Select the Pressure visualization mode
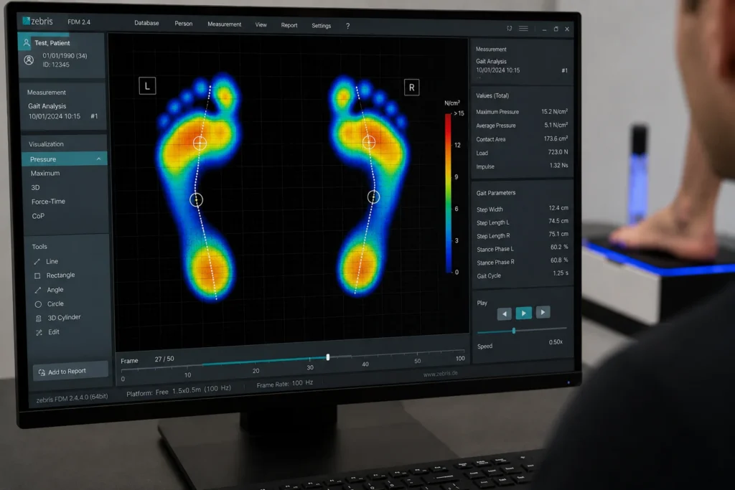The height and width of the screenshot is (490, 735). 64,159
